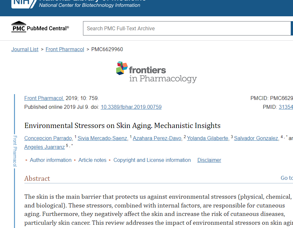Image resolution: width=293 pixels, height=228 pixels.
Task: Expand Copyright and License information
Action: tap(152, 160)
